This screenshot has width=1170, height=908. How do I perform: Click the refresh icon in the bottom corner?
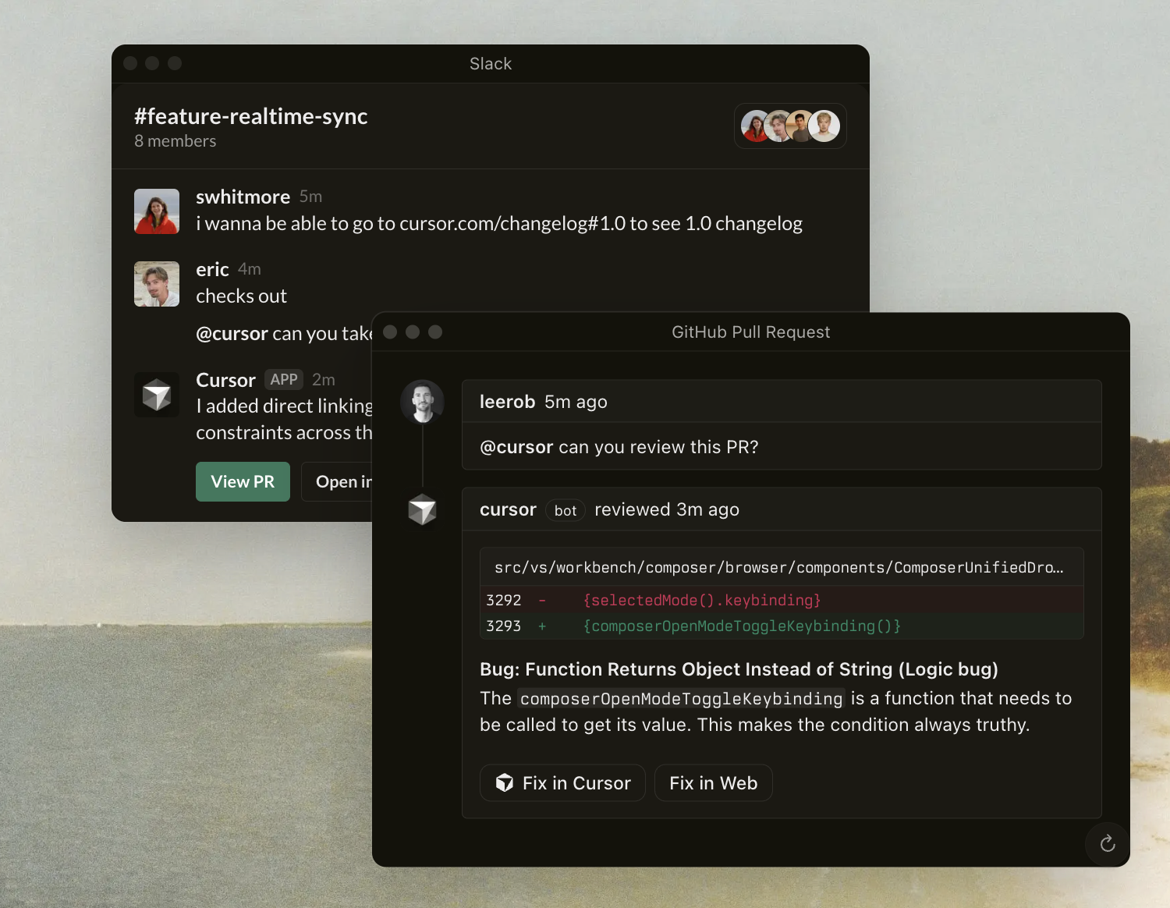[x=1108, y=843]
